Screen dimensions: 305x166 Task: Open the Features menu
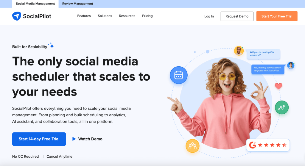(84, 16)
